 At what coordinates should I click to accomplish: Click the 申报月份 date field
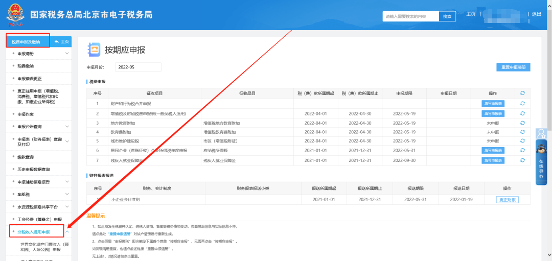tap(138, 67)
